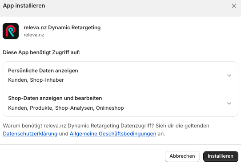The width and height of the screenshot is (241, 167).
Task: Close the App installieren dialog
Action: click(x=234, y=6)
